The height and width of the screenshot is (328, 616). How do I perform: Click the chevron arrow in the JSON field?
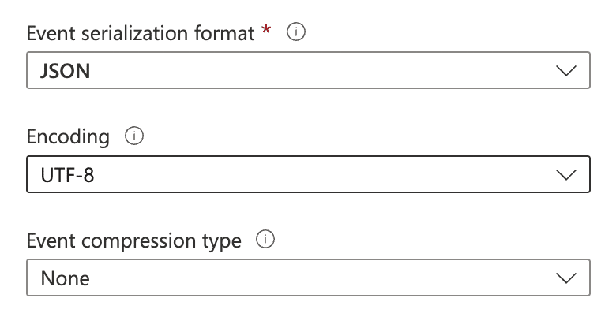click(565, 71)
